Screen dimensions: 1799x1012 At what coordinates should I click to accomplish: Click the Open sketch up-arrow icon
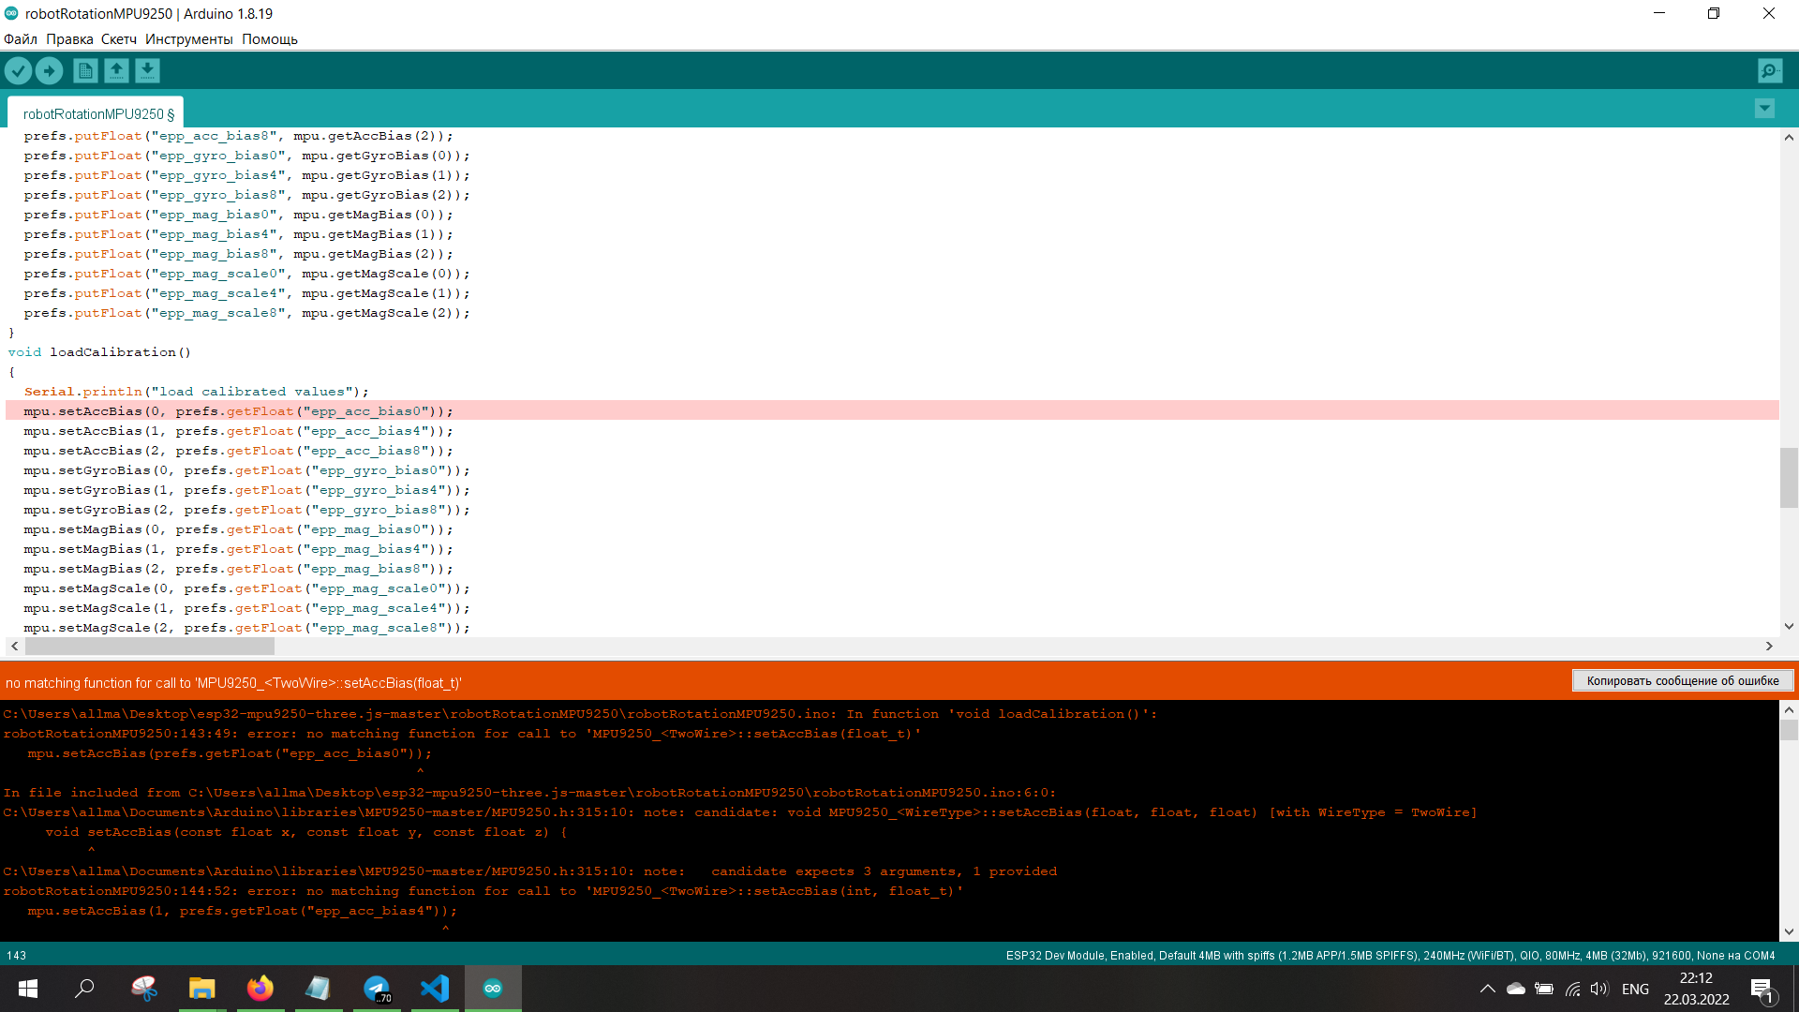coord(116,70)
